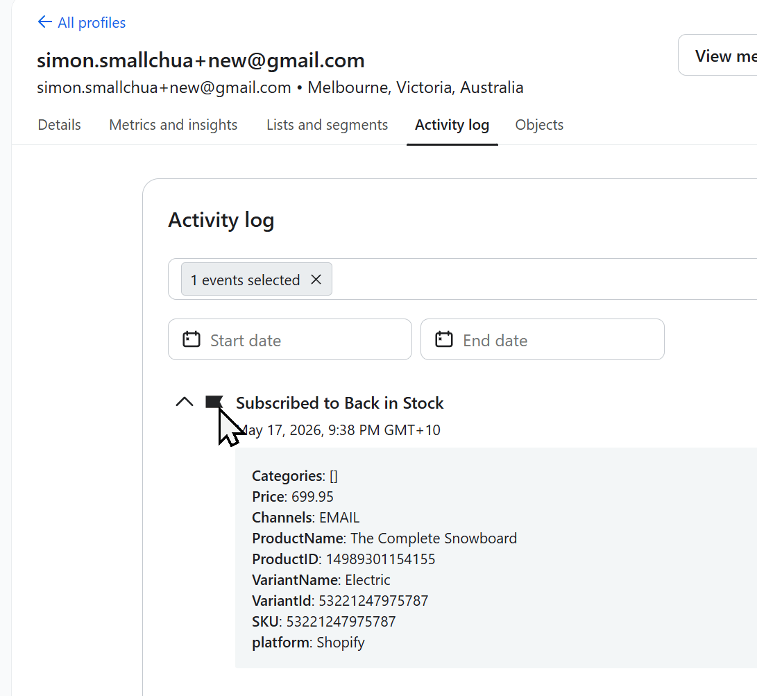
Task: Open the Details tab
Action: pyautogui.click(x=60, y=124)
